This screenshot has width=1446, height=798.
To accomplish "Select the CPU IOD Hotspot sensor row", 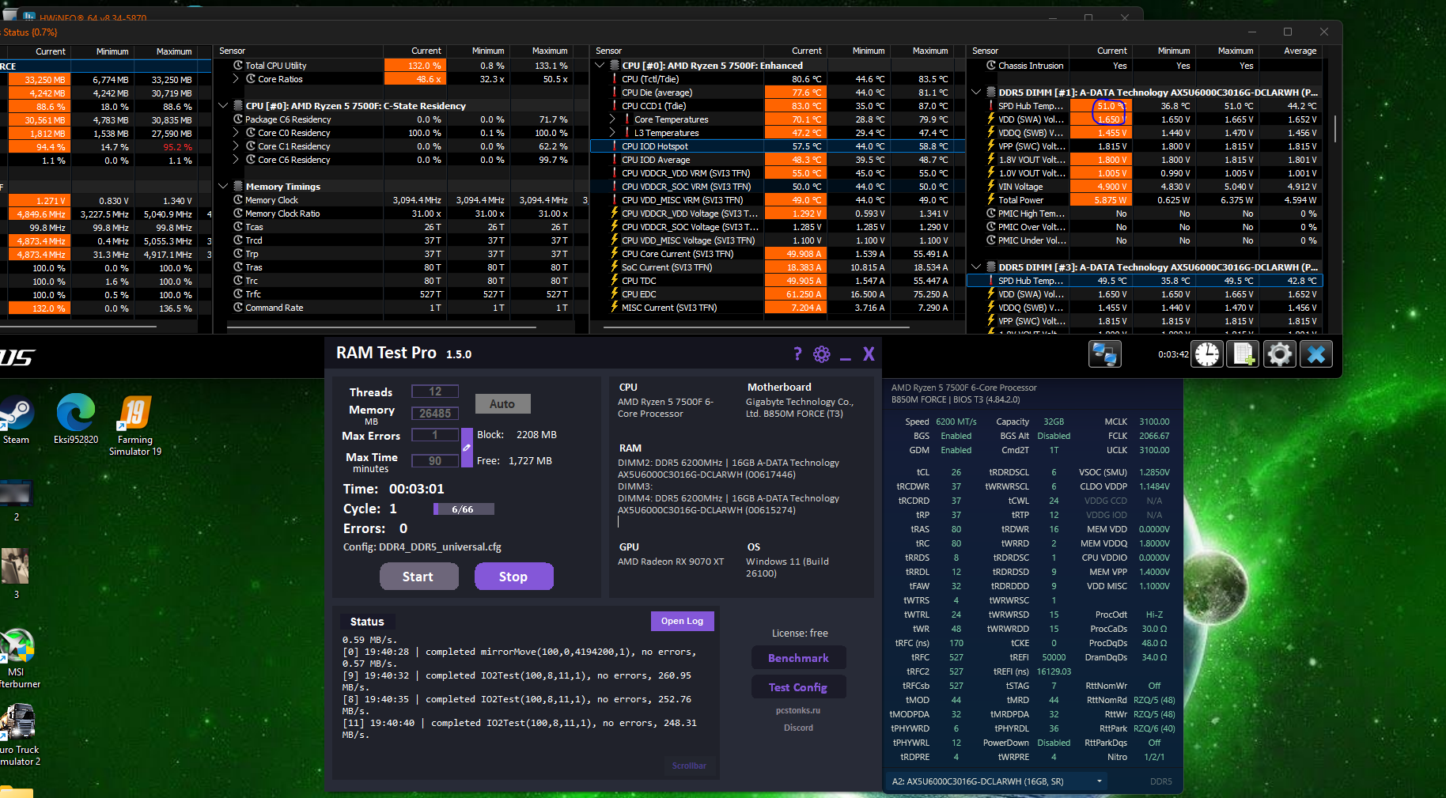I will [x=778, y=146].
